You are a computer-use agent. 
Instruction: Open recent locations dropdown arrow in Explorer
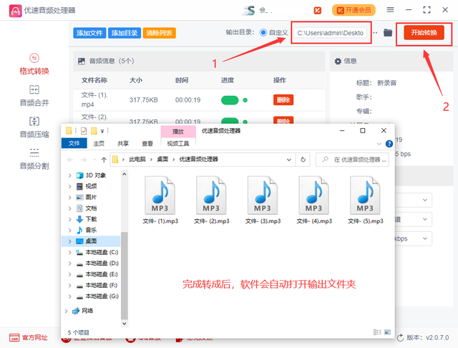click(x=94, y=160)
